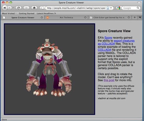This screenshot has width=144, height=121.
Task: Open the Getting Started bookmark
Action: (x=27, y=13)
